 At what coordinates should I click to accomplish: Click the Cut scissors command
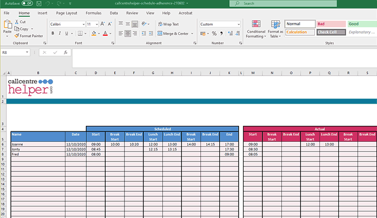tap(20, 22)
